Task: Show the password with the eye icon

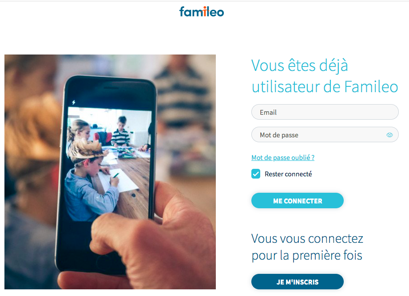Action: pyautogui.click(x=389, y=135)
